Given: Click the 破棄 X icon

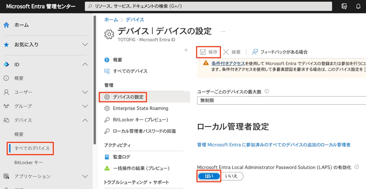Looking at the screenshot, I should [226, 52].
